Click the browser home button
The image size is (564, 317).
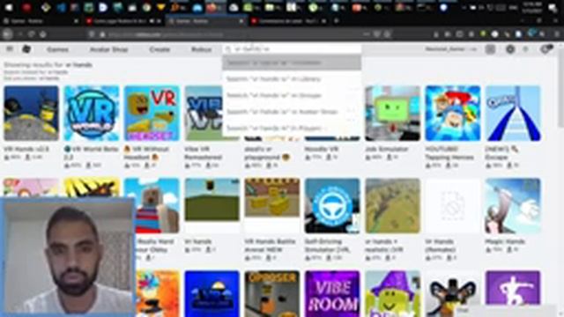[43, 34]
